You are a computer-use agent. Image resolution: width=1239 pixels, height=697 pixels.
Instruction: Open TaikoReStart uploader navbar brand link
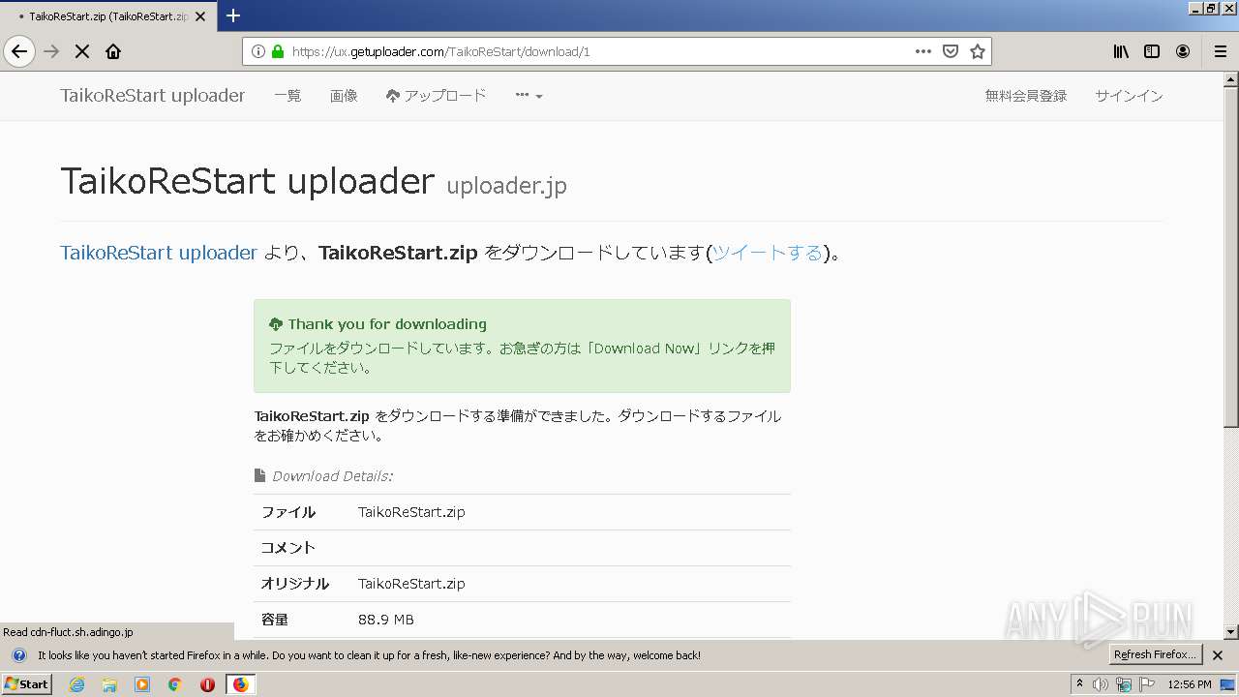point(153,95)
